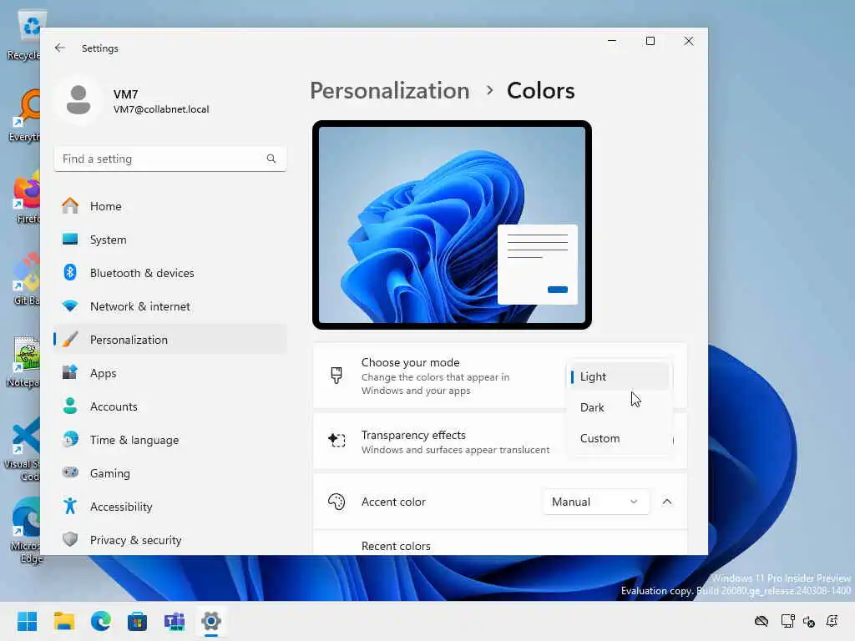Select the Notepad++ desktop shortcut
The width and height of the screenshot is (855, 641).
tap(23, 362)
